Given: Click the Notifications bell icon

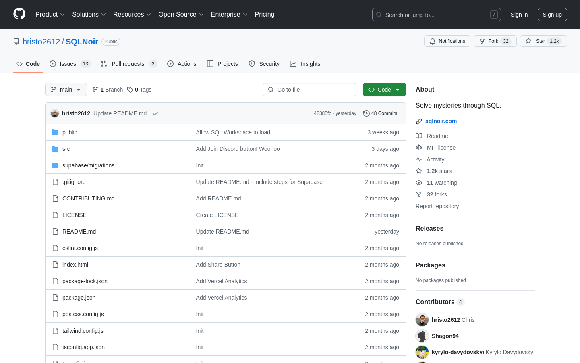Looking at the screenshot, I should click(433, 41).
